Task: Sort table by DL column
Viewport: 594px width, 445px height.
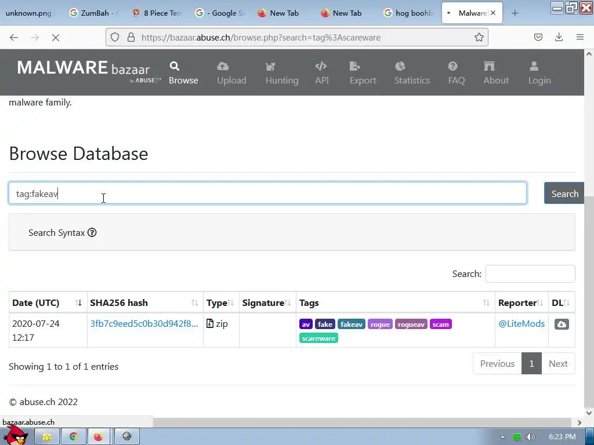Action: tap(562, 302)
